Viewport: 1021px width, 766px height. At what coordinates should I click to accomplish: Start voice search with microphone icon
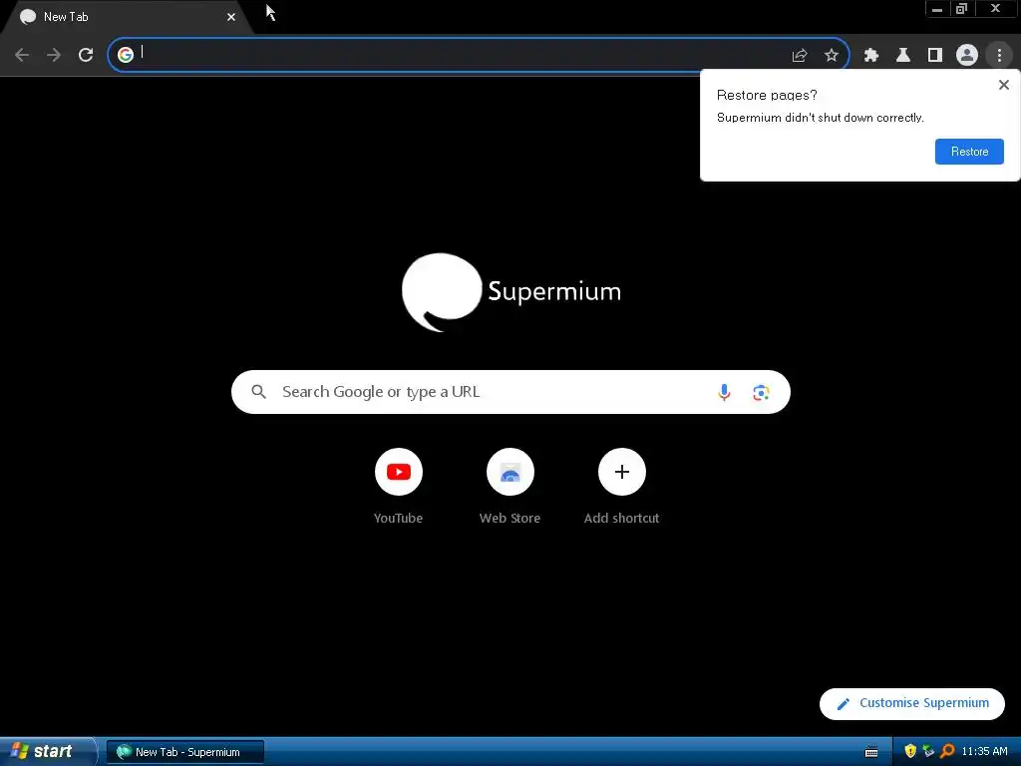tap(724, 392)
